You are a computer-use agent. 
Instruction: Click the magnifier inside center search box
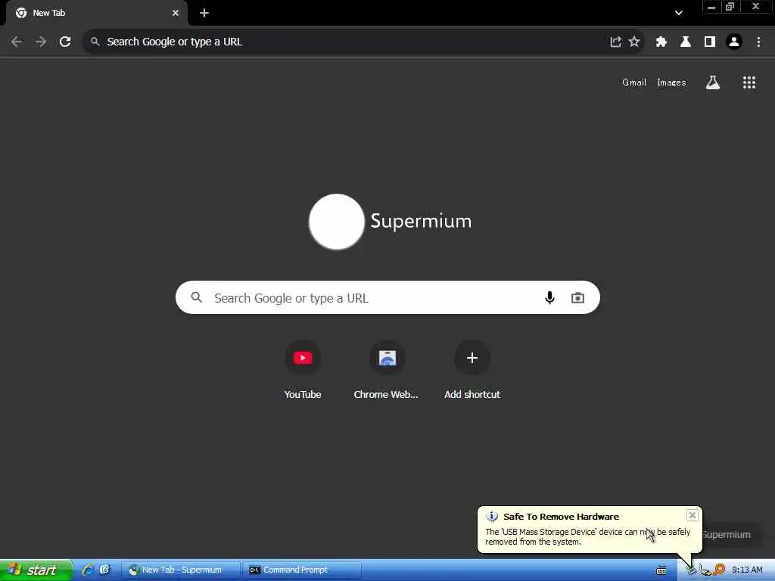click(x=196, y=297)
